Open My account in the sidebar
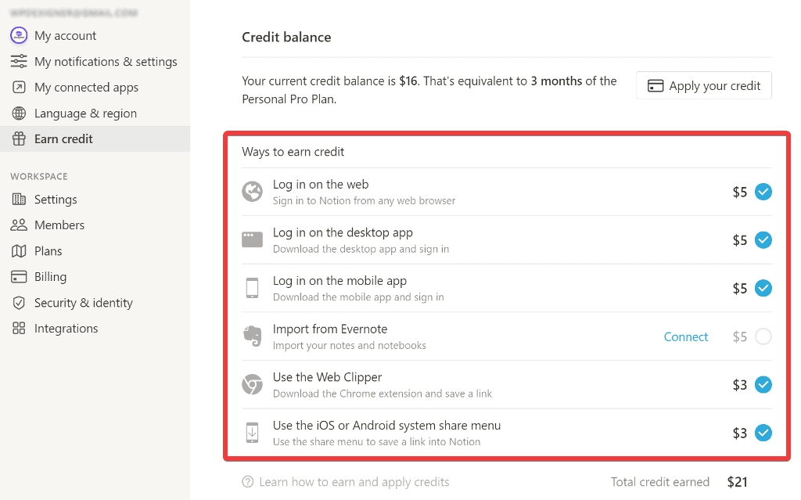The height and width of the screenshot is (500, 801). coord(65,35)
